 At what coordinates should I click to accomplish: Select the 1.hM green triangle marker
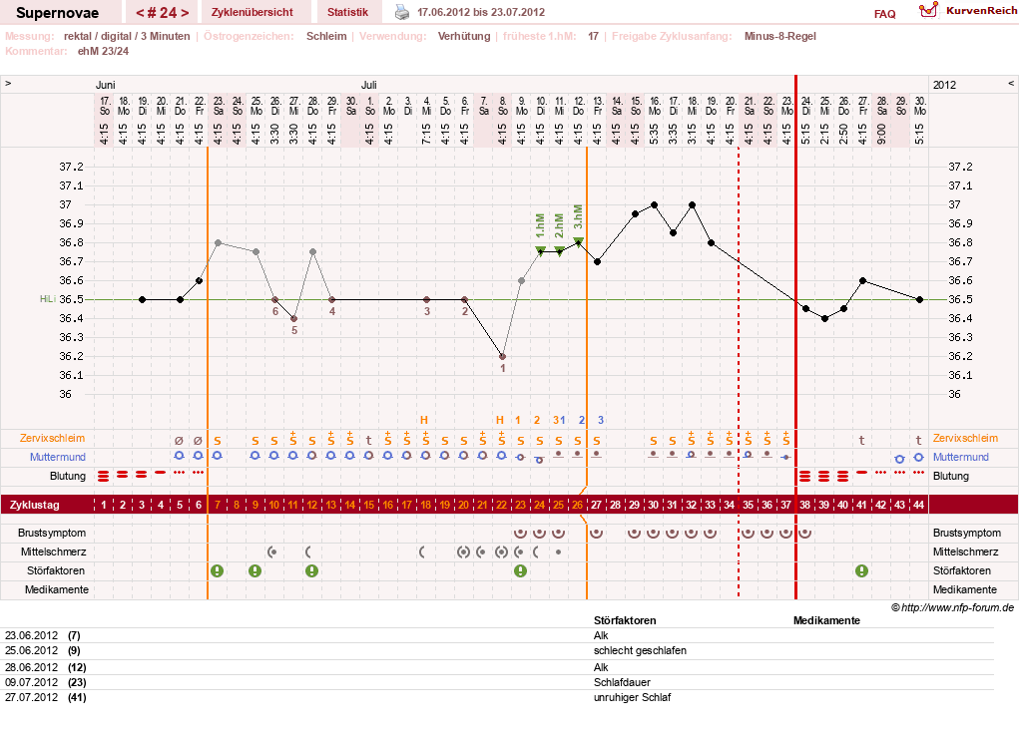(540, 250)
